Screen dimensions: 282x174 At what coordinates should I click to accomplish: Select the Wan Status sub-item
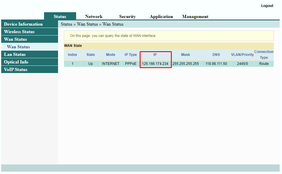pyautogui.click(x=18, y=47)
